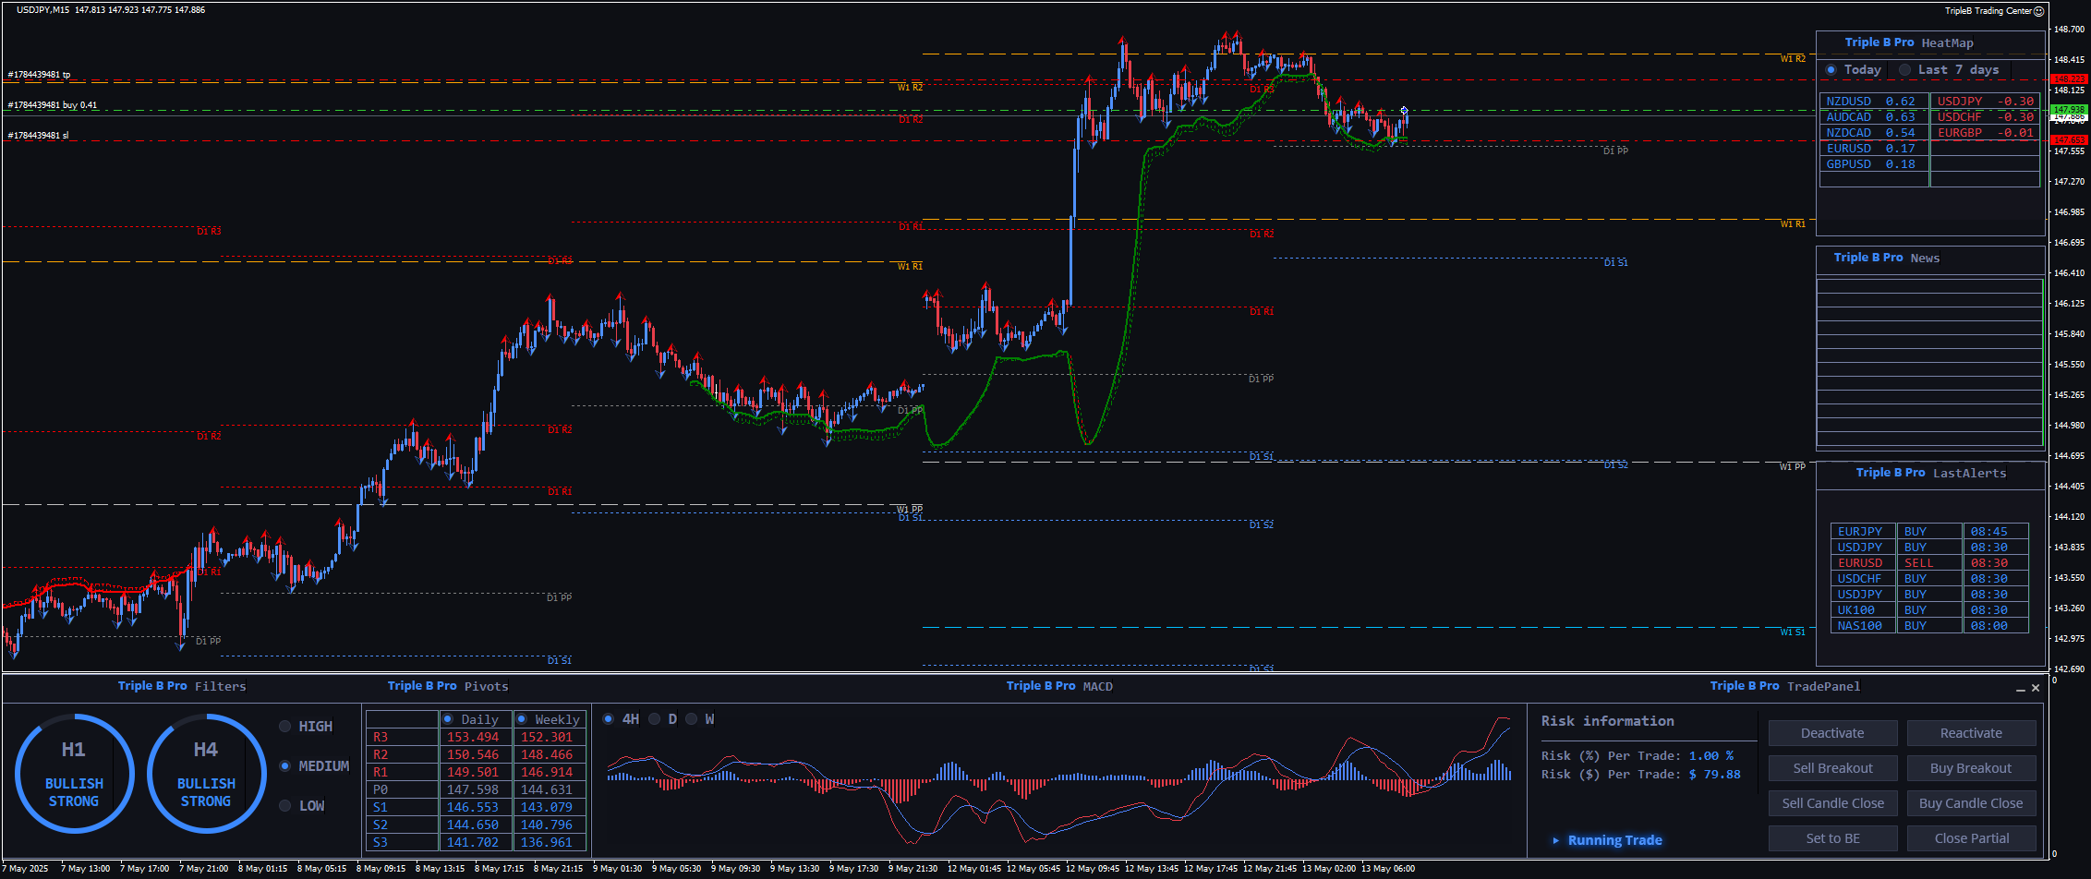Expand the Running Trade arrow
2091x879 pixels.
point(1556,840)
